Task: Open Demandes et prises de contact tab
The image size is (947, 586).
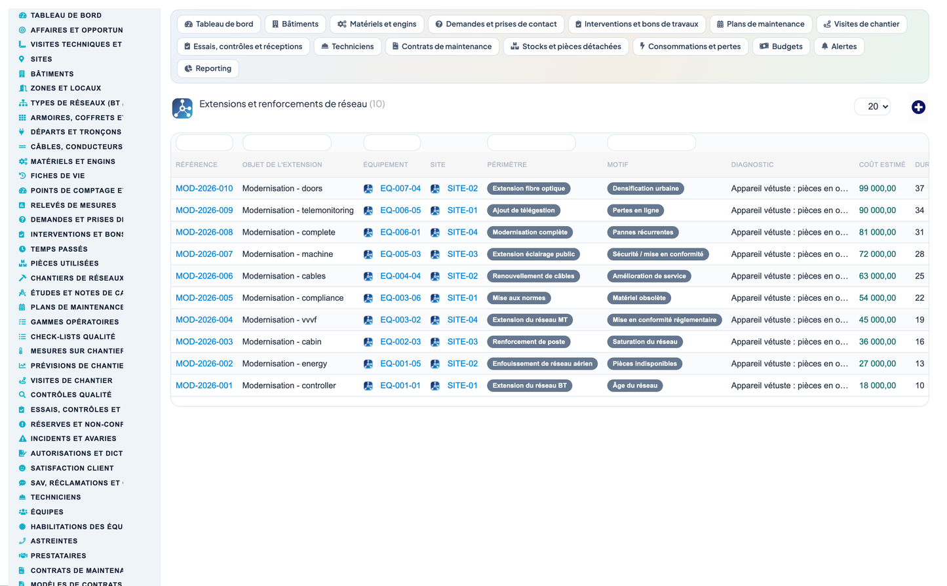Action: 496,24
